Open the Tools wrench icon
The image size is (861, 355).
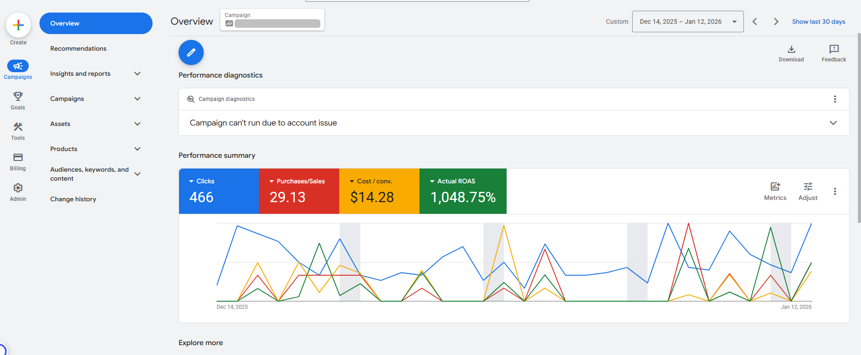(x=18, y=127)
